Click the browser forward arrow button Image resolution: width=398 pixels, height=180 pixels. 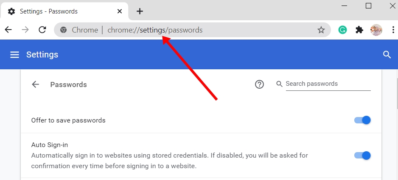tap(25, 30)
